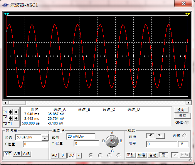Decrease timebase scale with down stepper
Screen dimensions: 195x165
click(45, 139)
